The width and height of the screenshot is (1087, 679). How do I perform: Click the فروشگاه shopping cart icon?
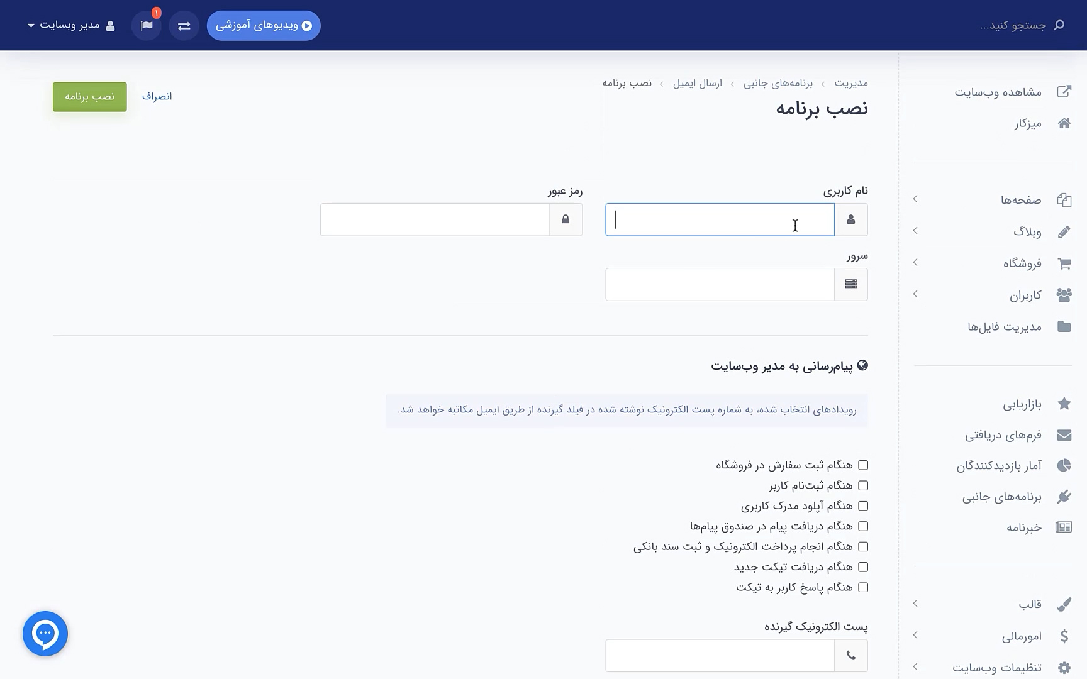[1064, 263]
